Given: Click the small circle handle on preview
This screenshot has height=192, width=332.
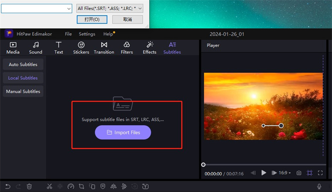Looking at the screenshot, I should 264,126.
